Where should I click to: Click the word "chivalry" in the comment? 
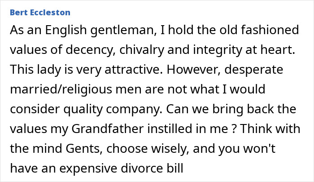click(x=142, y=50)
